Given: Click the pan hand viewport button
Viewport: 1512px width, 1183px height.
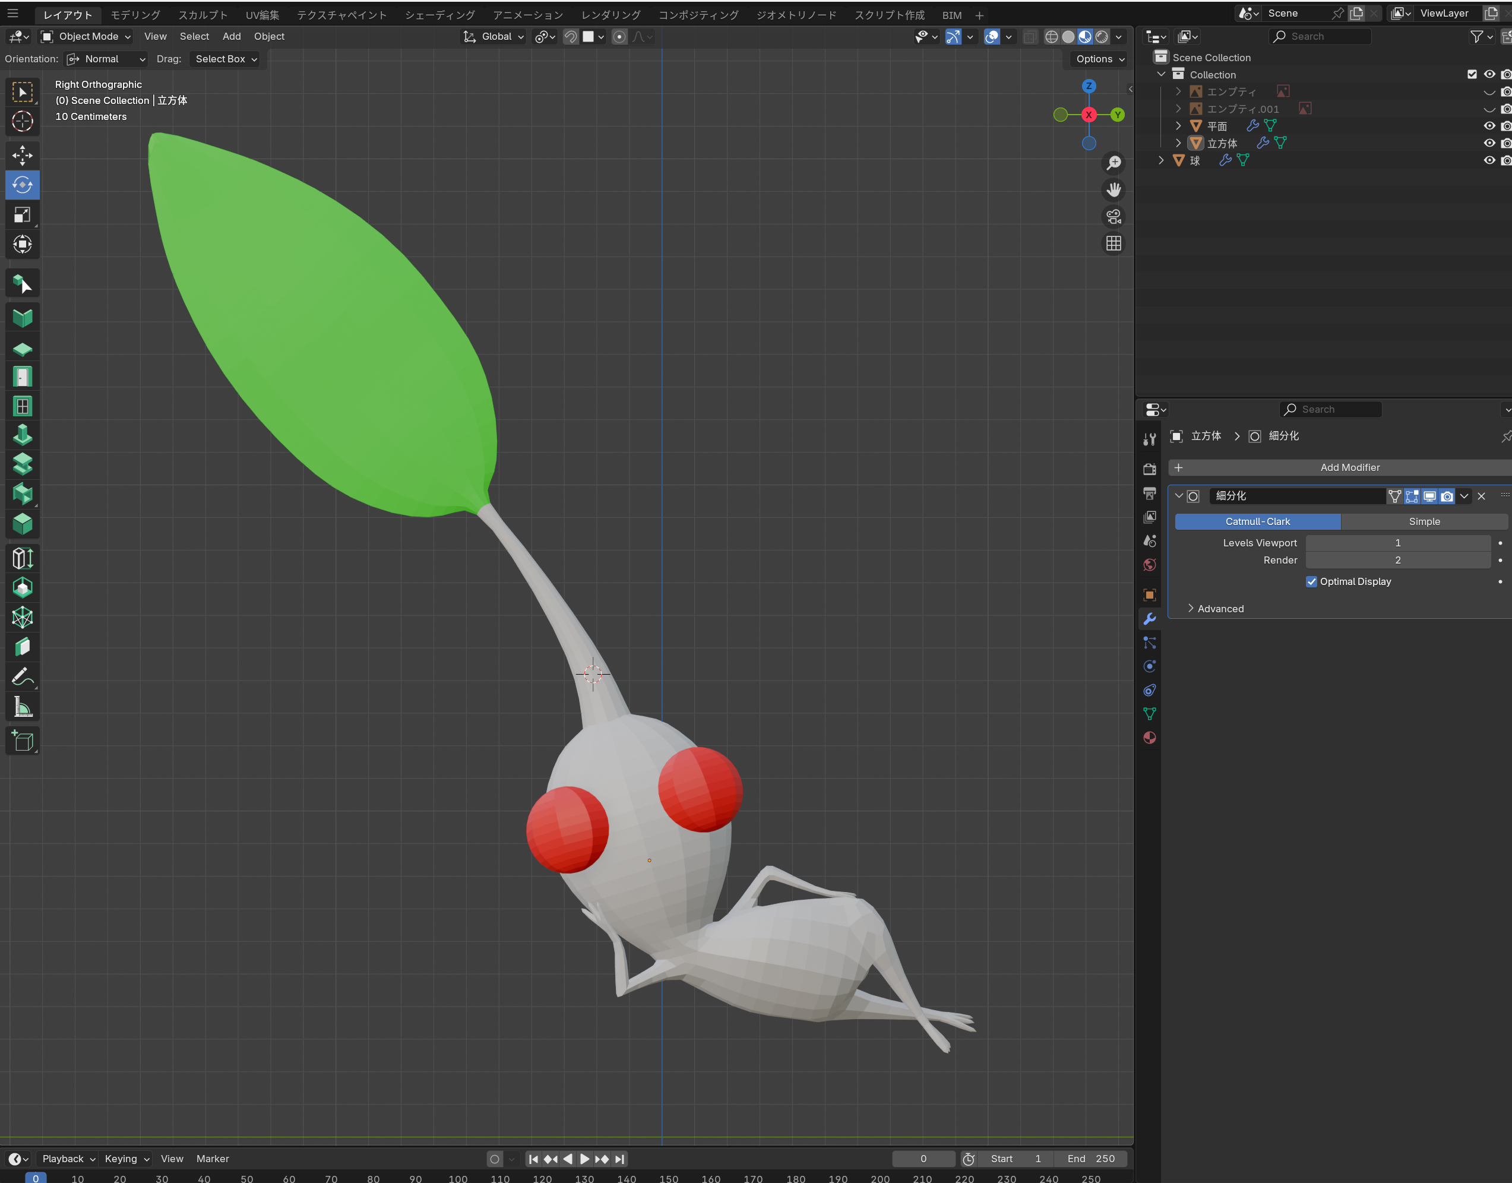Looking at the screenshot, I should point(1113,190).
